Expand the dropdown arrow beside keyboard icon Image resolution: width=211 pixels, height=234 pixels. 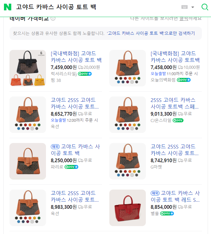pos(193,7)
